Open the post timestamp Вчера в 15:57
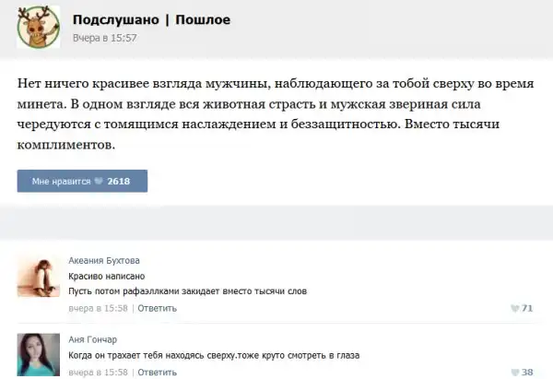The height and width of the screenshot is (379, 553). point(105,38)
